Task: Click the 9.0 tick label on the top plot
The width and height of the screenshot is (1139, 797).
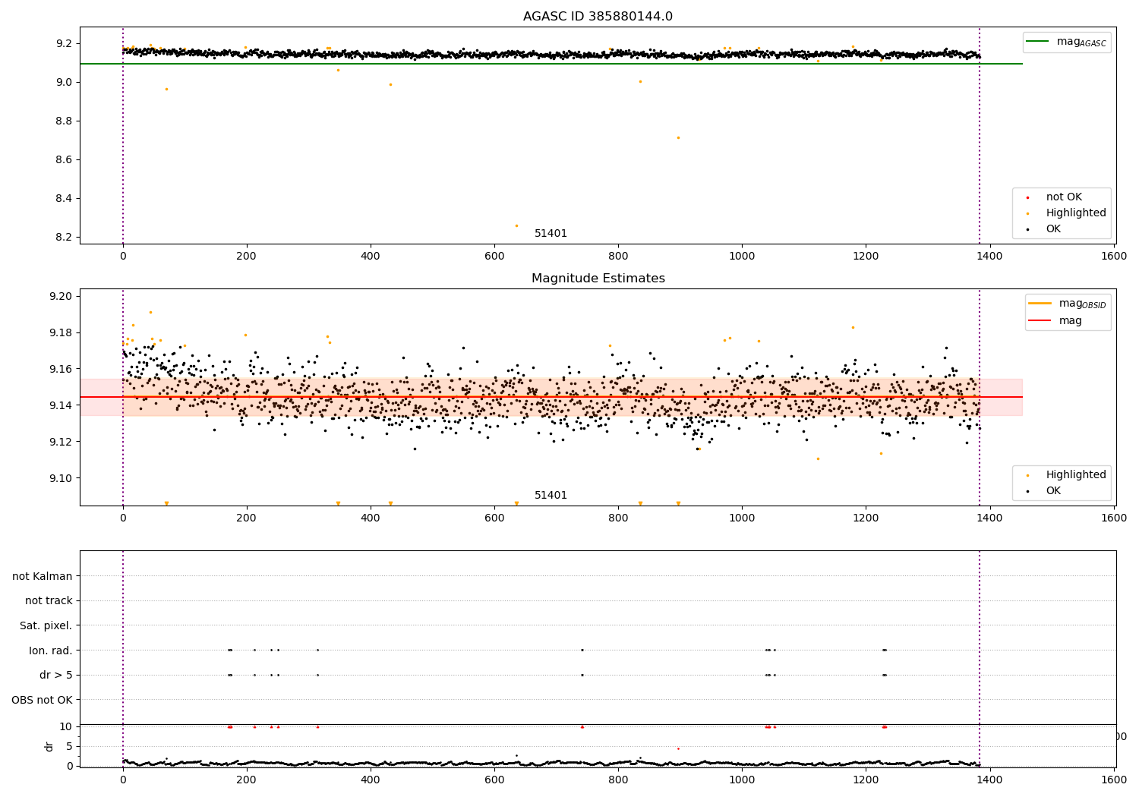Action: point(65,83)
